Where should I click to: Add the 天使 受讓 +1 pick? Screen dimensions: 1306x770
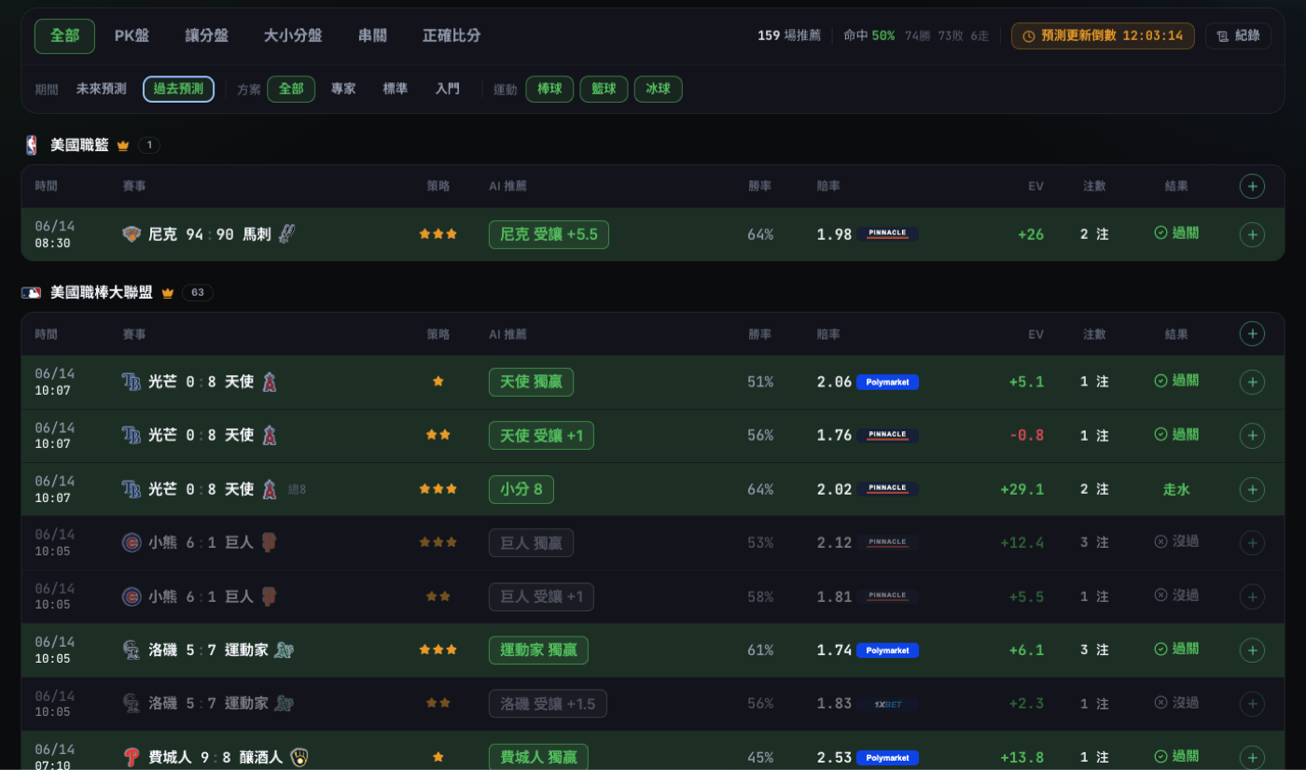[1252, 436]
